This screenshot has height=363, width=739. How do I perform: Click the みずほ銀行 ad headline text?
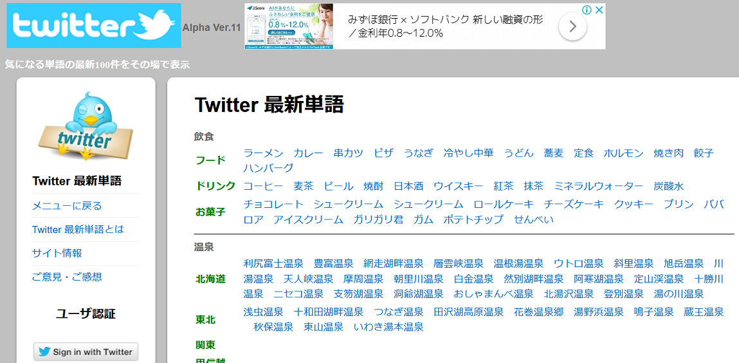pos(445,26)
